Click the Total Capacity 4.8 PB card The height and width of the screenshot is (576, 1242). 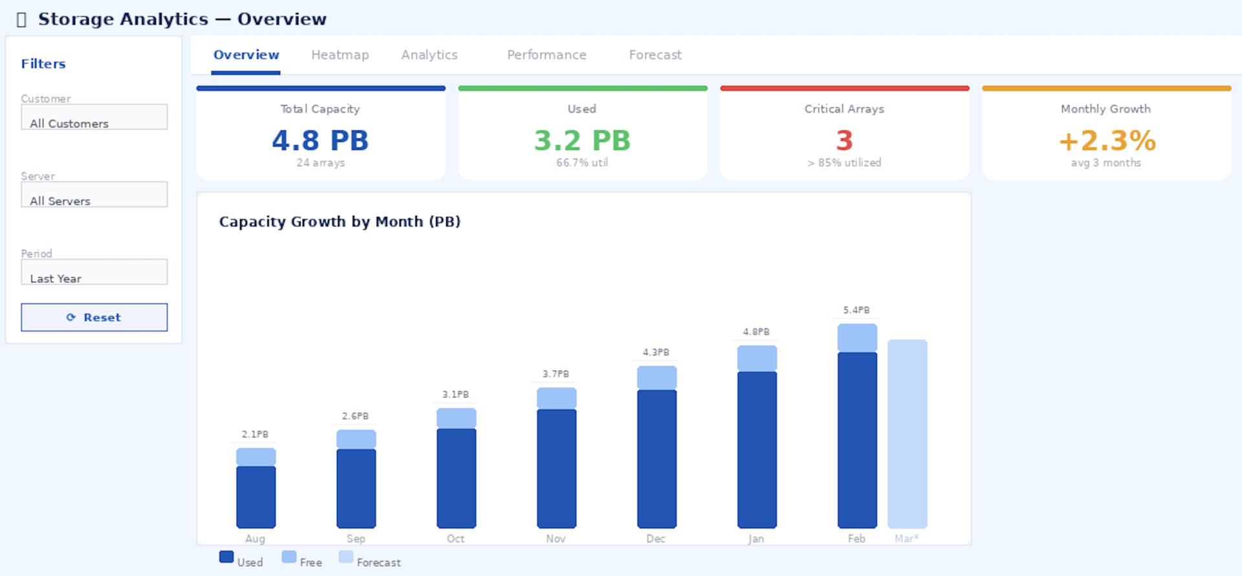pos(321,134)
